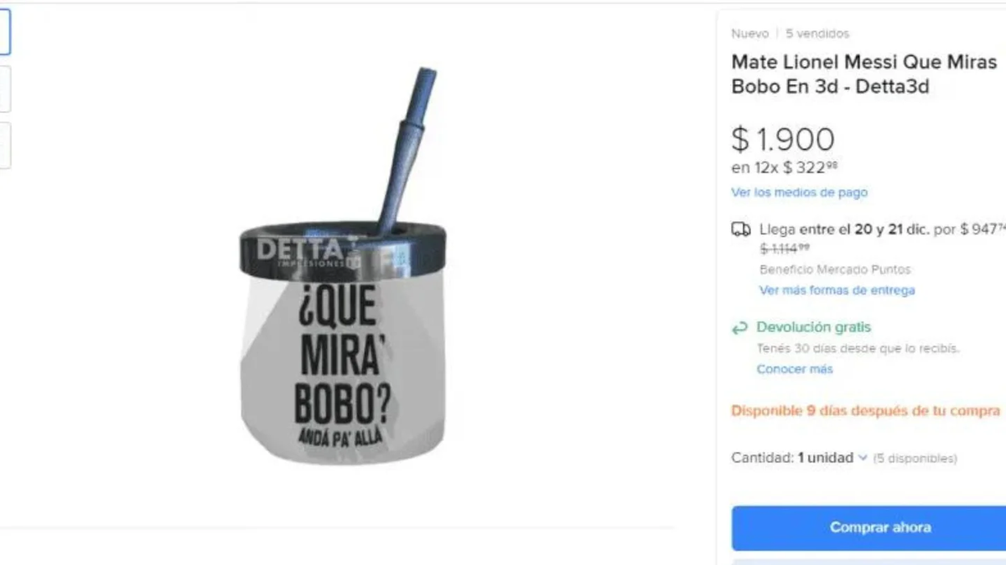Image resolution: width=1006 pixels, height=565 pixels.
Task: Open Ver más formas de entrega link
Action: click(x=837, y=290)
